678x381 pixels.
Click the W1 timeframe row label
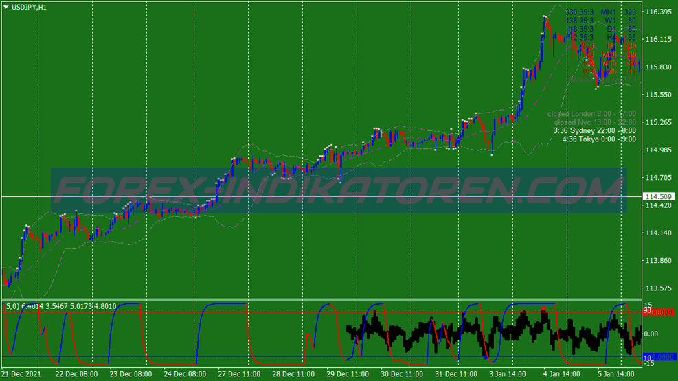(x=611, y=21)
